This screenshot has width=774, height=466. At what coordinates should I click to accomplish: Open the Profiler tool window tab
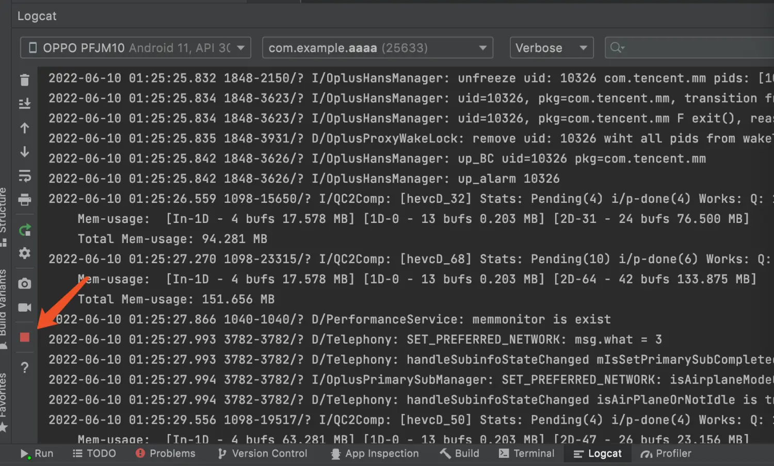click(666, 454)
